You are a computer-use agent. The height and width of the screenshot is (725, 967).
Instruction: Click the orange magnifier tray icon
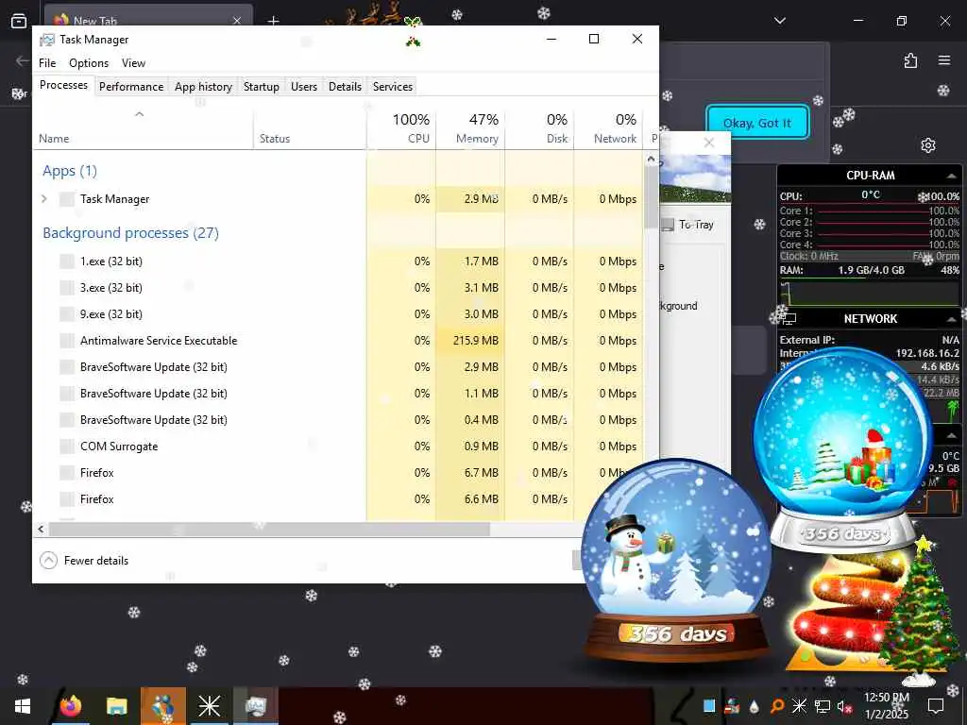777,706
